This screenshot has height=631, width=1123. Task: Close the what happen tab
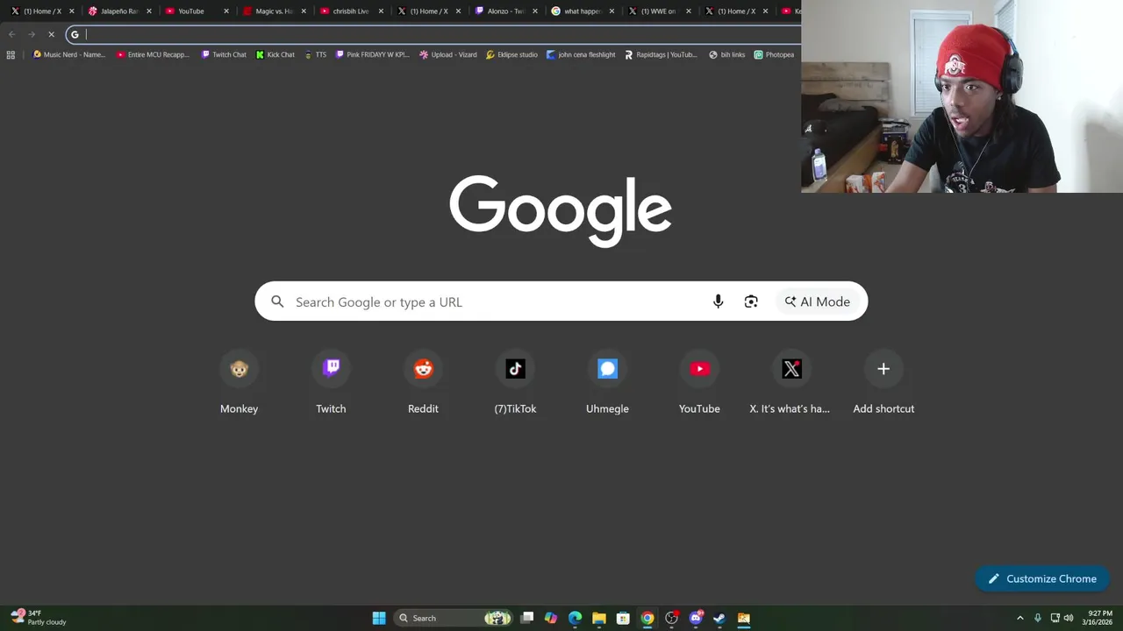pos(612,11)
